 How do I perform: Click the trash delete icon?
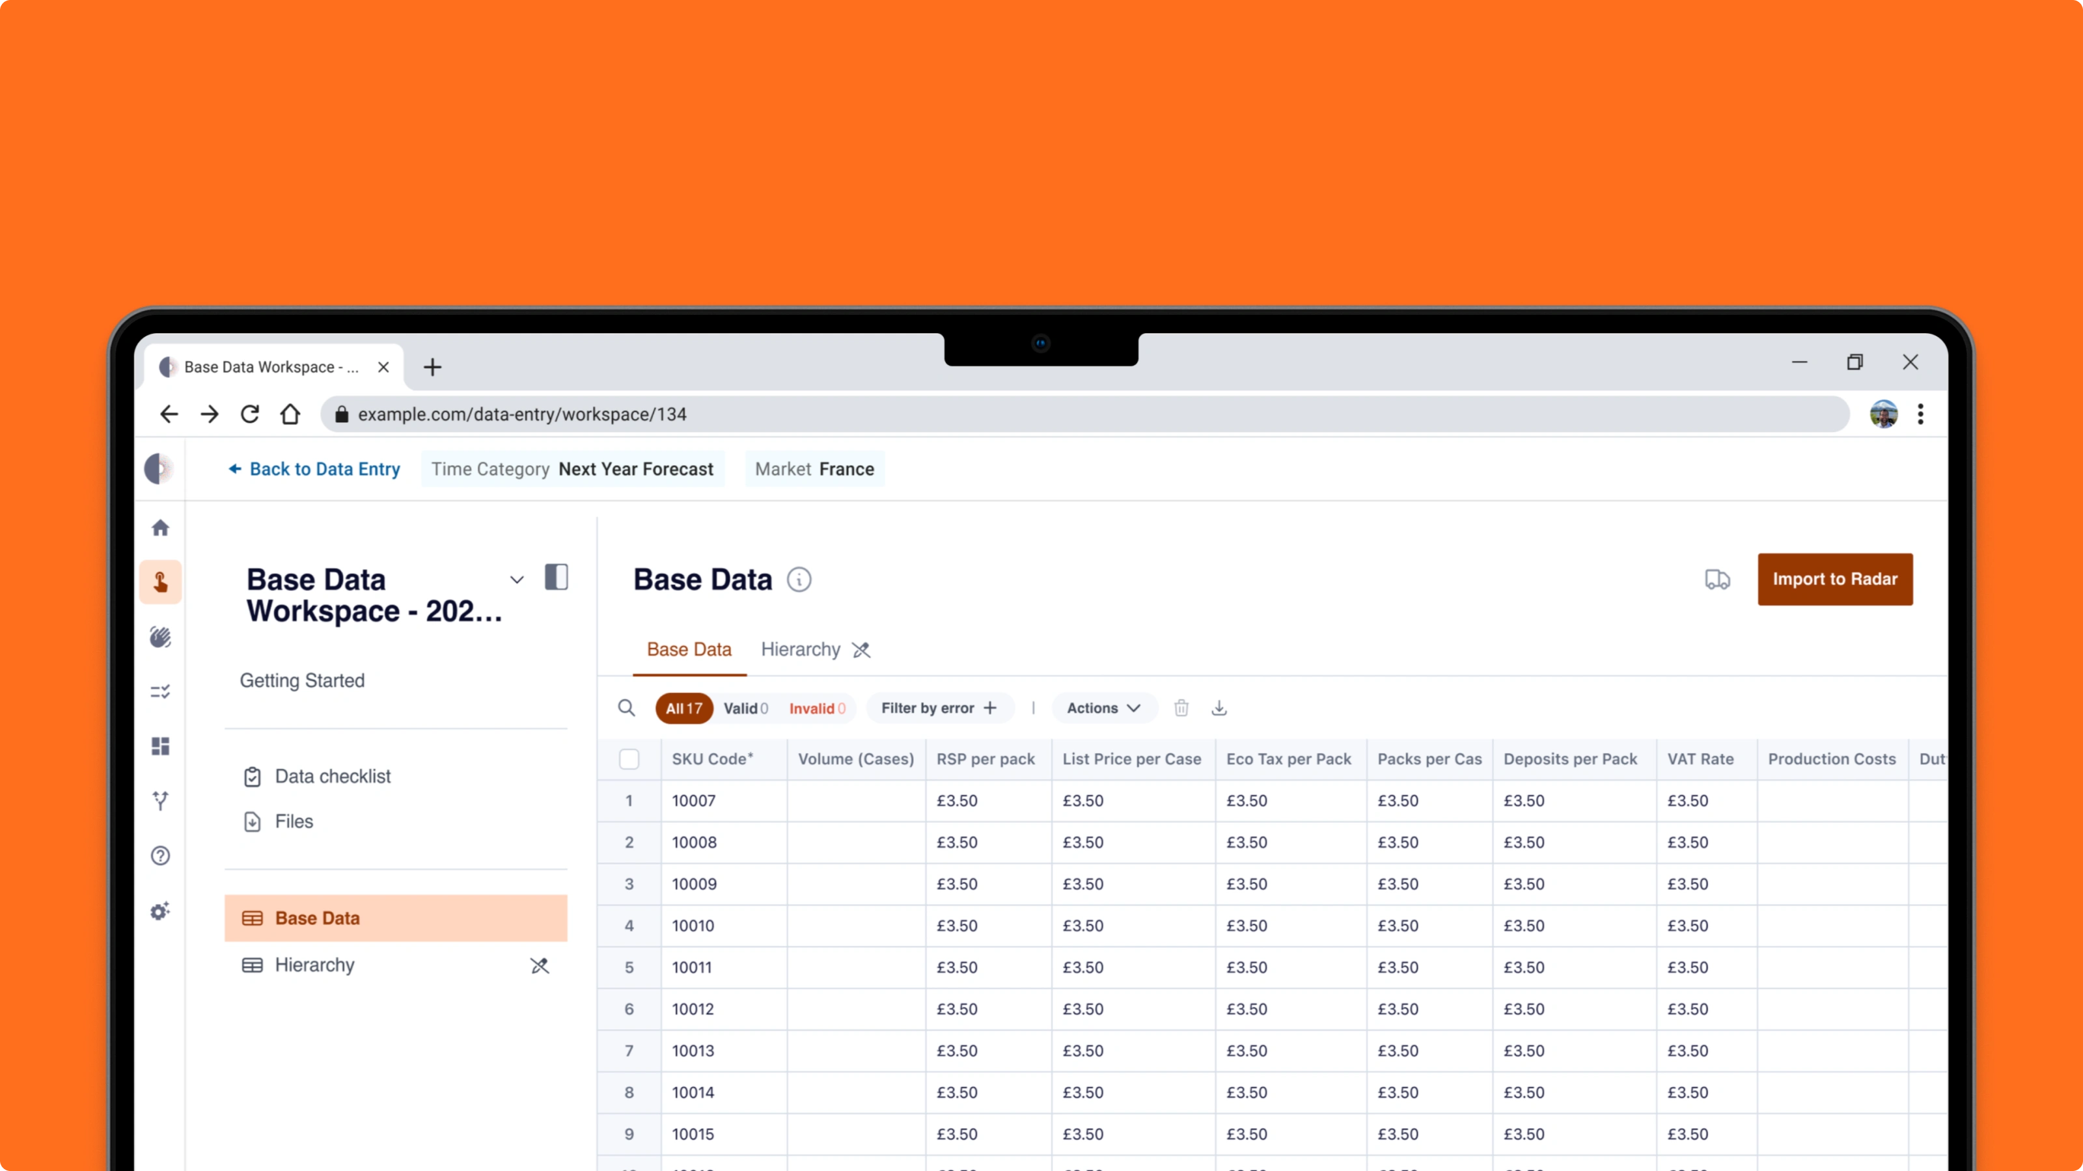1181,708
